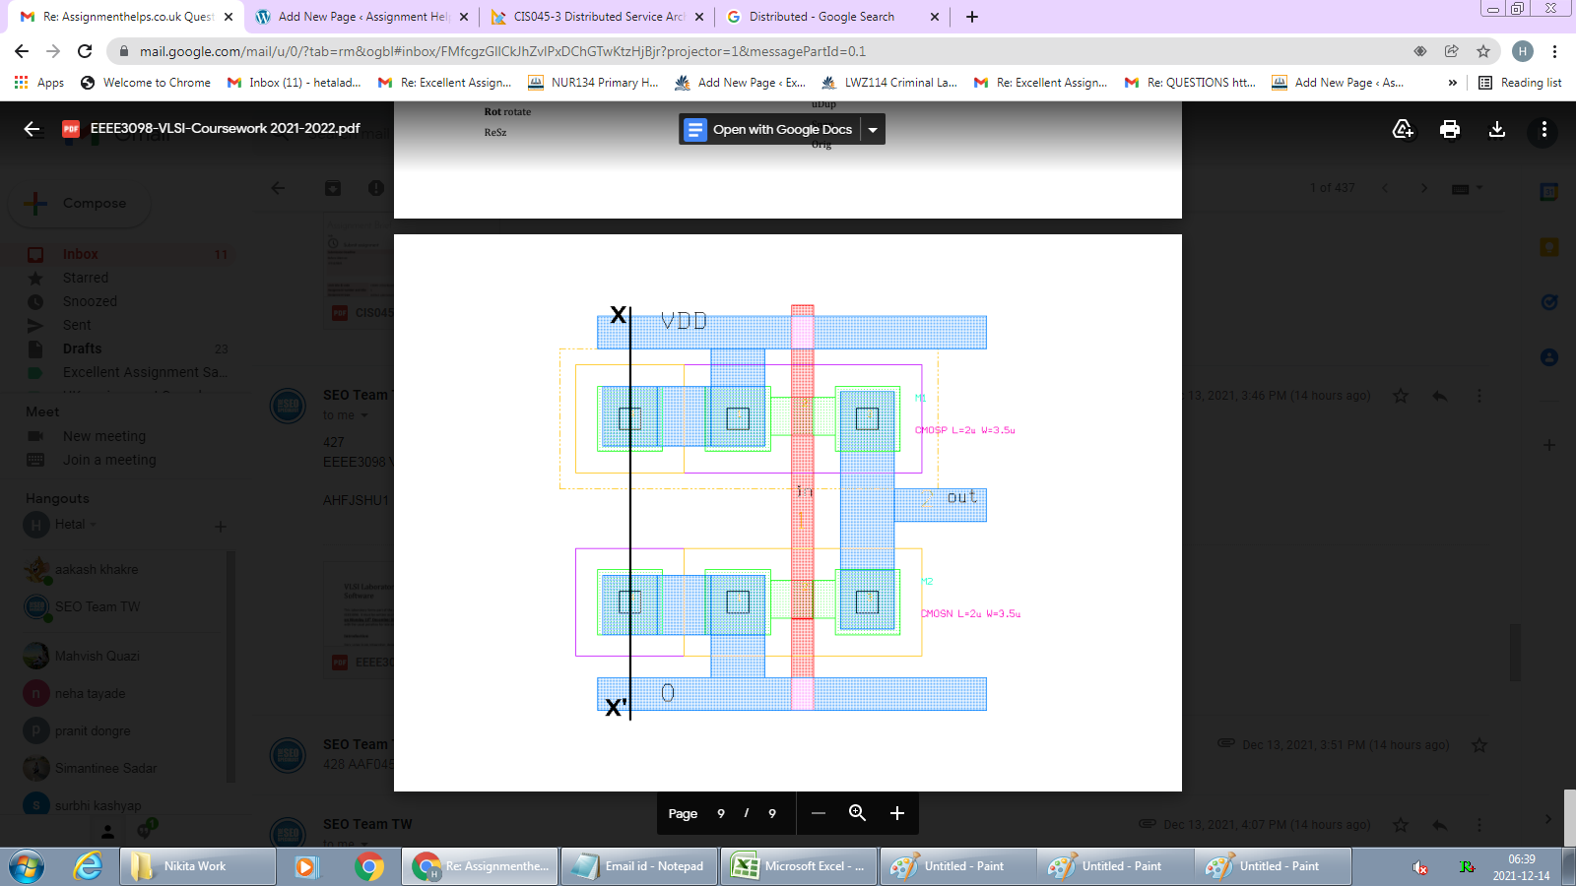1576x886 pixels.
Task: Open Re: QUESTIONS htt... bookmark
Action: coord(1191,83)
